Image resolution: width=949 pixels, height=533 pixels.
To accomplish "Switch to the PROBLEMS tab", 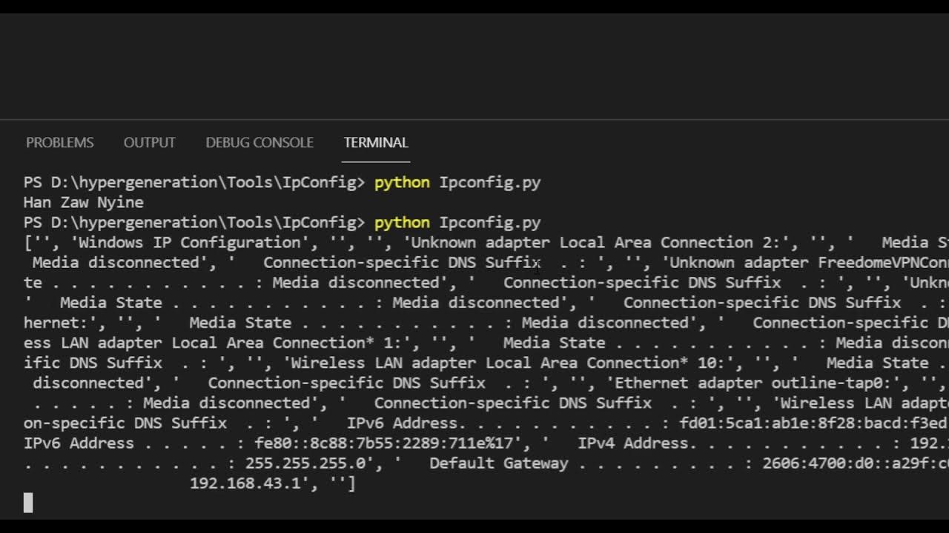I will [x=60, y=142].
